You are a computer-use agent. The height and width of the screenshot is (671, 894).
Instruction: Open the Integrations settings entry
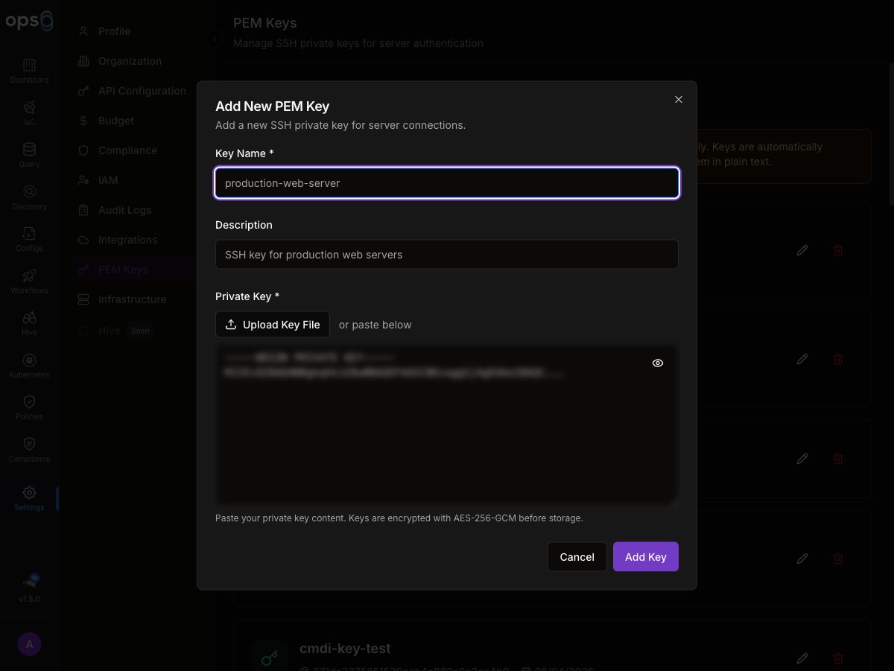point(127,239)
